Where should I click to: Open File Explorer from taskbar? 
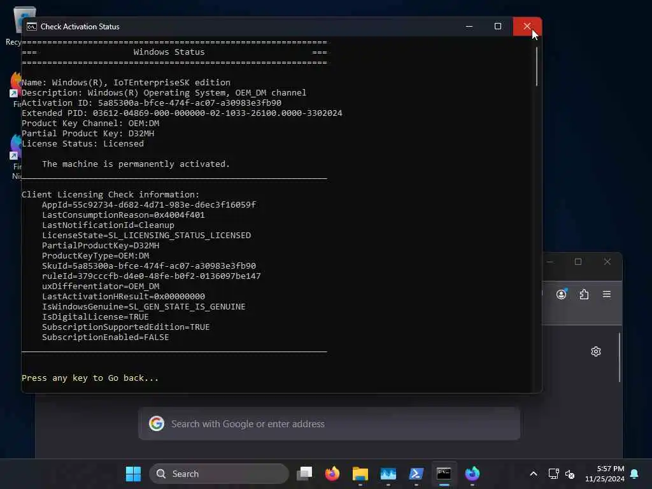tap(360, 474)
